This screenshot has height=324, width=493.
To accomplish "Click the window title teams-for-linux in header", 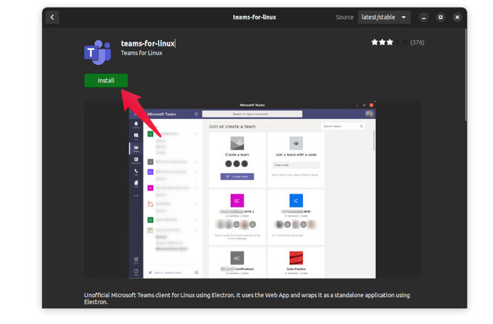I will pos(254,17).
